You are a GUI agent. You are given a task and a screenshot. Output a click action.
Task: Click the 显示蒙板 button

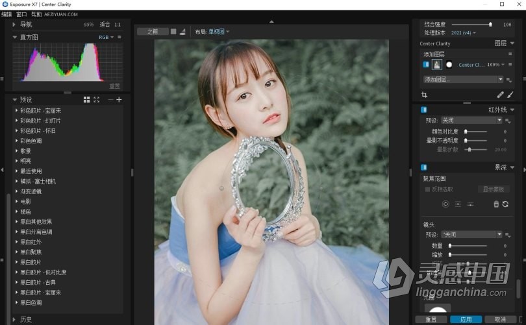[x=494, y=189]
